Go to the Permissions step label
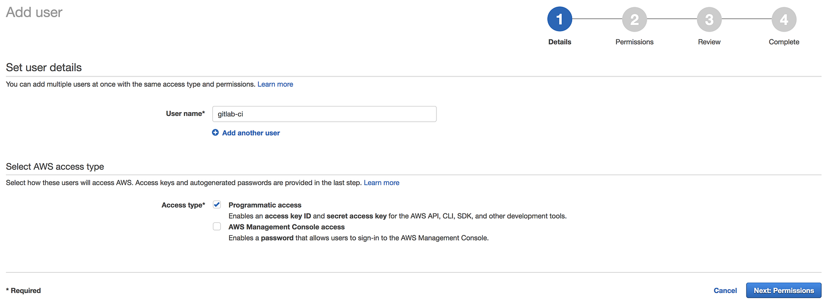The image size is (833, 307). 634,42
